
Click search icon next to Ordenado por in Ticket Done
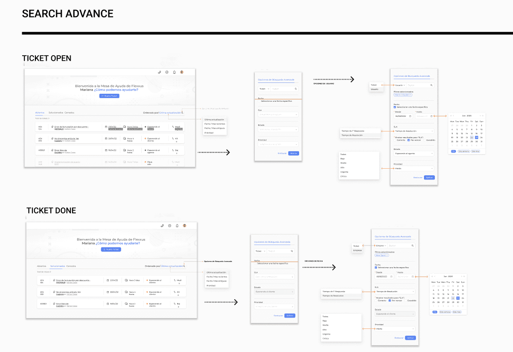click(184, 266)
